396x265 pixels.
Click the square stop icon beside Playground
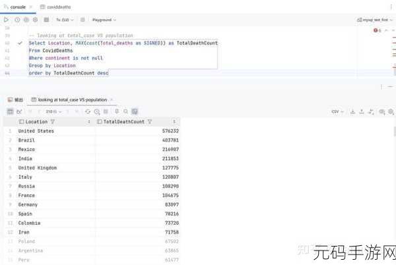point(82,20)
